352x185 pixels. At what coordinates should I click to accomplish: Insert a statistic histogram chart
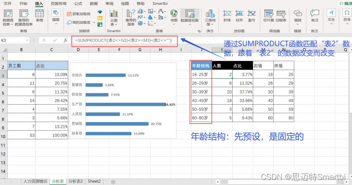(151, 17)
